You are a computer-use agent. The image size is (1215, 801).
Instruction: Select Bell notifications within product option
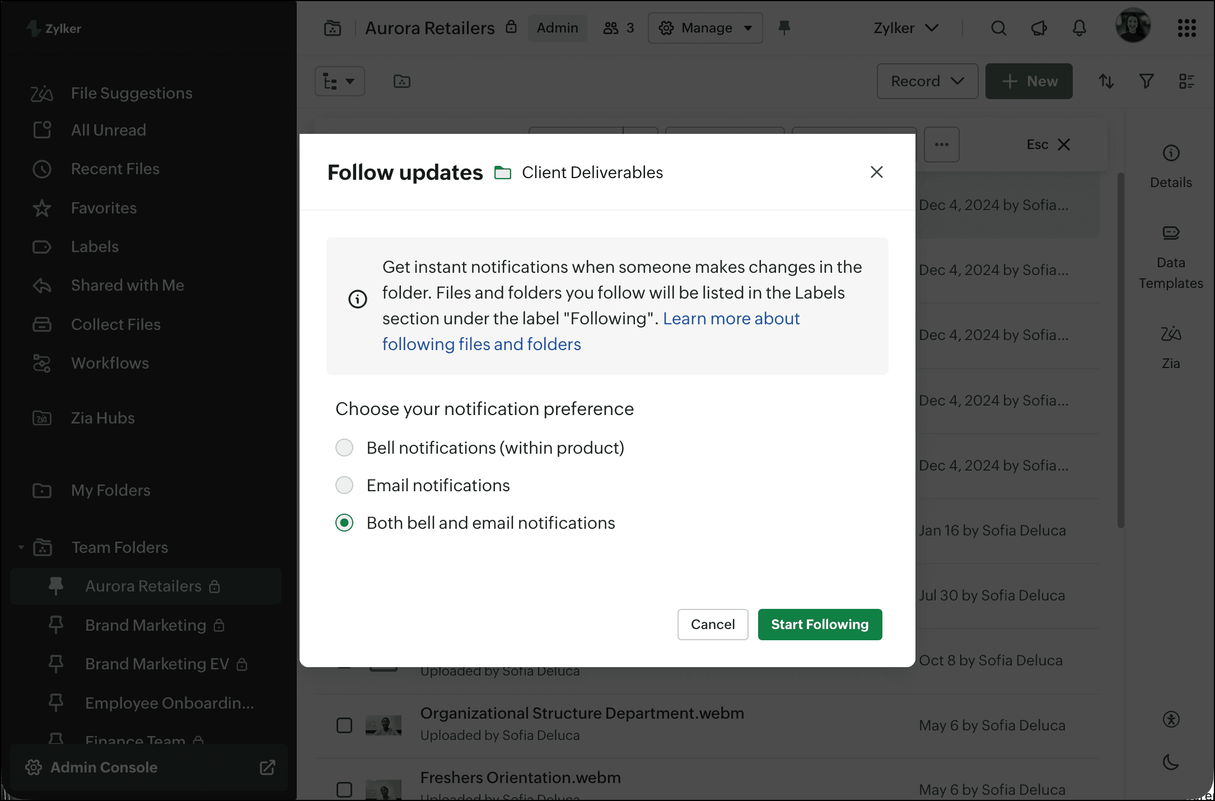tap(344, 448)
